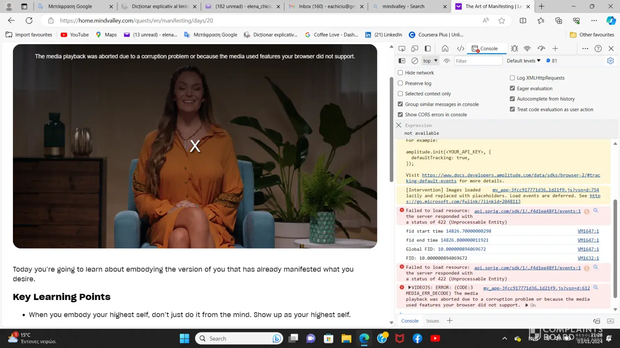Toggle device emulation in DevTools

click(415, 49)
